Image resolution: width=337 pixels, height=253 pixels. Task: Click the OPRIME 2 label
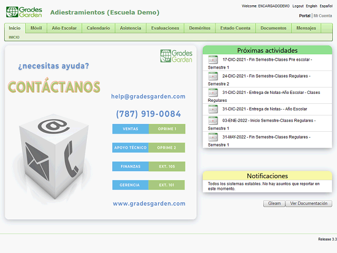pos(166,148)
